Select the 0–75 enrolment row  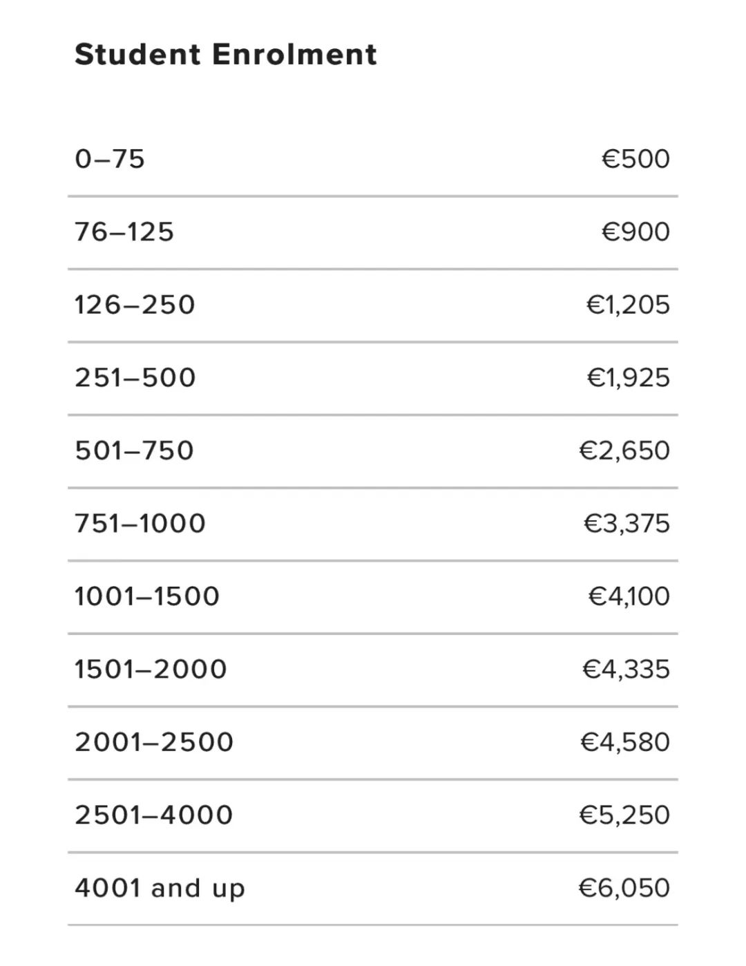tap(373, 160)
